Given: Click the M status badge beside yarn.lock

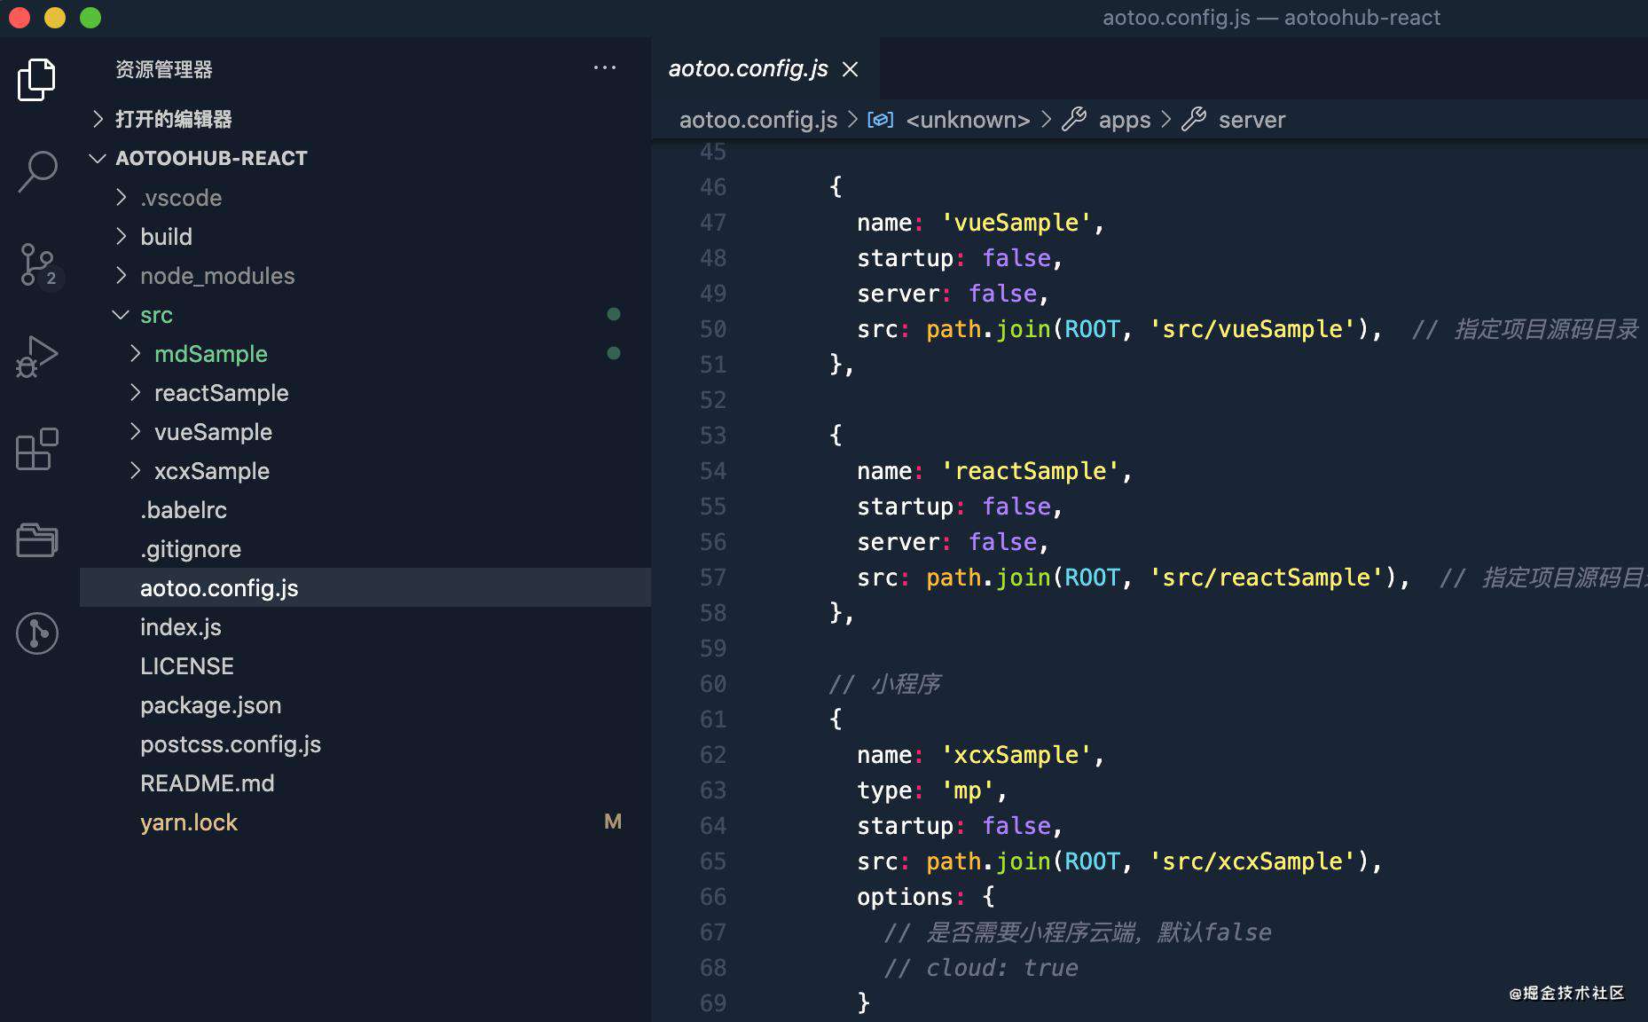Looking at the screenshot, I should 613,822.
